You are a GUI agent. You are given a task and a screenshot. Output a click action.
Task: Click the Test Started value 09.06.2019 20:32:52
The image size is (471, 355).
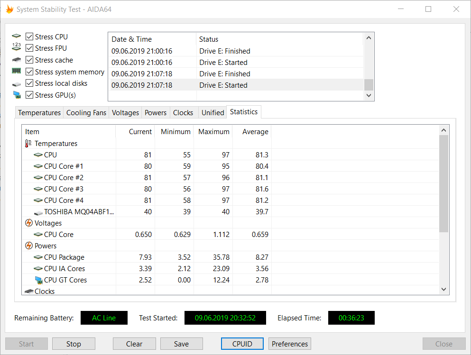[225, 318]
